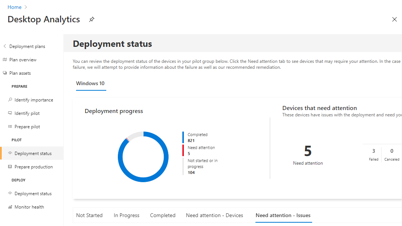402x226 pixels.
Task: Select the Need attention - Issues tab
Action: coord(283,215)
